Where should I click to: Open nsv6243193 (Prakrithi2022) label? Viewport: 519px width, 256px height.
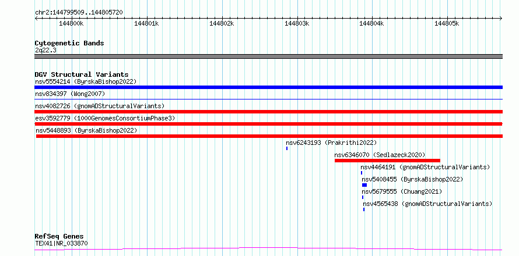point(331,143)
